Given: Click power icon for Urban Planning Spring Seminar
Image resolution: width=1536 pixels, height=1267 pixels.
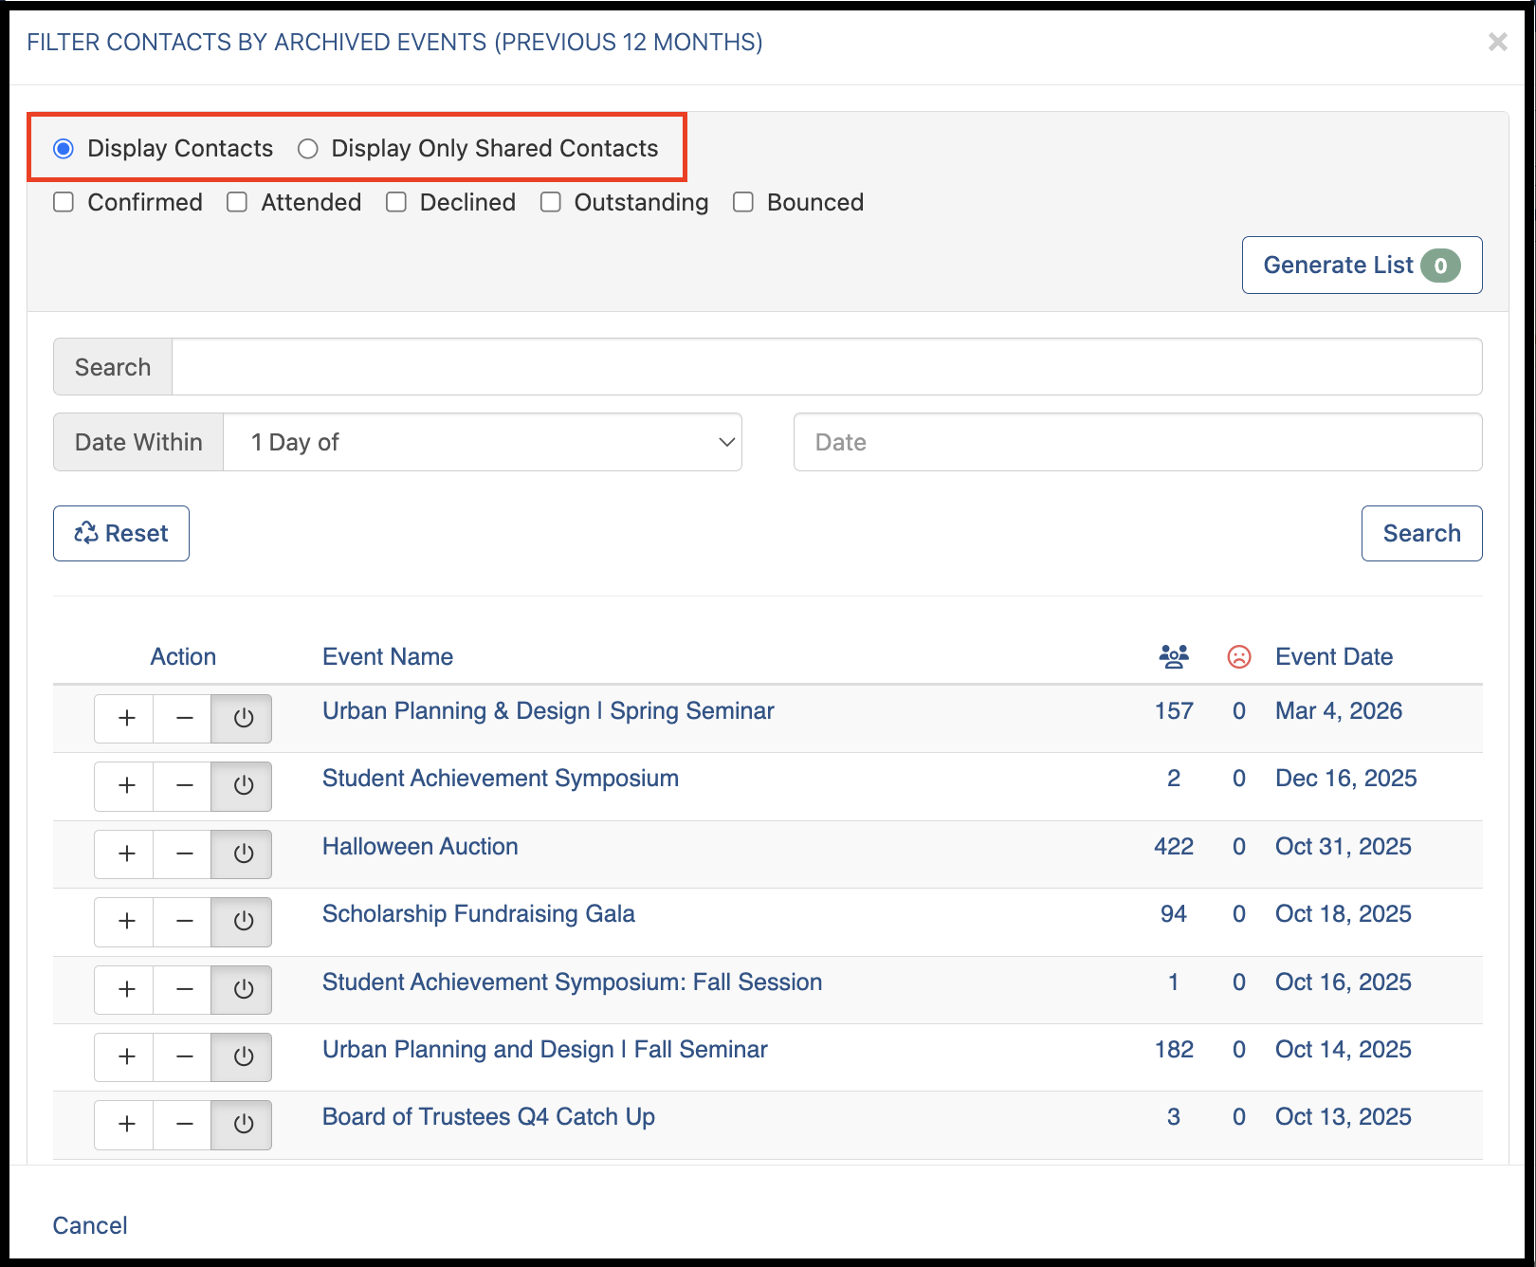Looking at the screenshot, I should [x=242, y=718].
